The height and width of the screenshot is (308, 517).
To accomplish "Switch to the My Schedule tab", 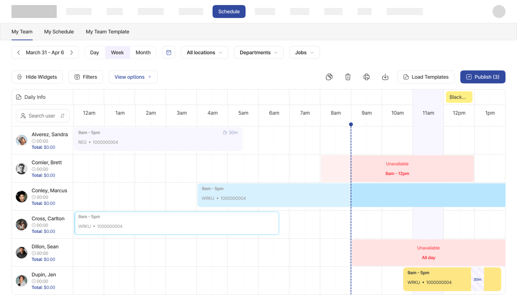I will pos(59,32).
